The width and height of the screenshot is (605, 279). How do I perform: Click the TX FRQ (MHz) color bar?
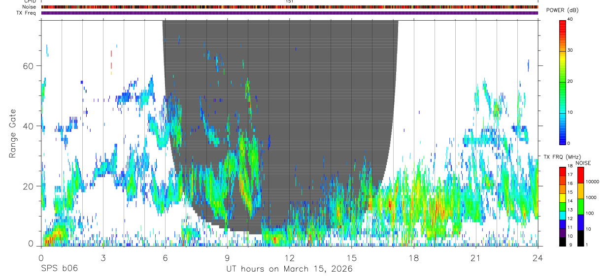tap(562, 207)
